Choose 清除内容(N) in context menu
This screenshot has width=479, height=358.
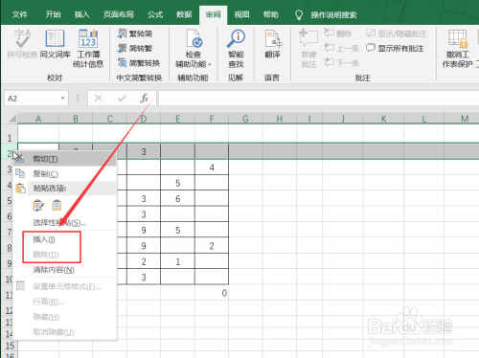coord(64,270)
